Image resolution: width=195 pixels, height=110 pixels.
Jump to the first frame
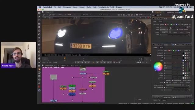pos(78,62)
